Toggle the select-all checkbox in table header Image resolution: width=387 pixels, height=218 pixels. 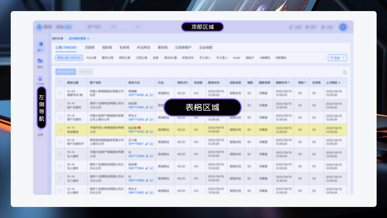point(60,83)
